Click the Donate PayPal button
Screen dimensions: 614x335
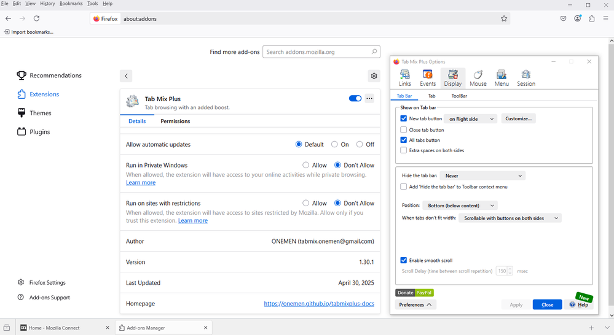(x=414, y=293)
